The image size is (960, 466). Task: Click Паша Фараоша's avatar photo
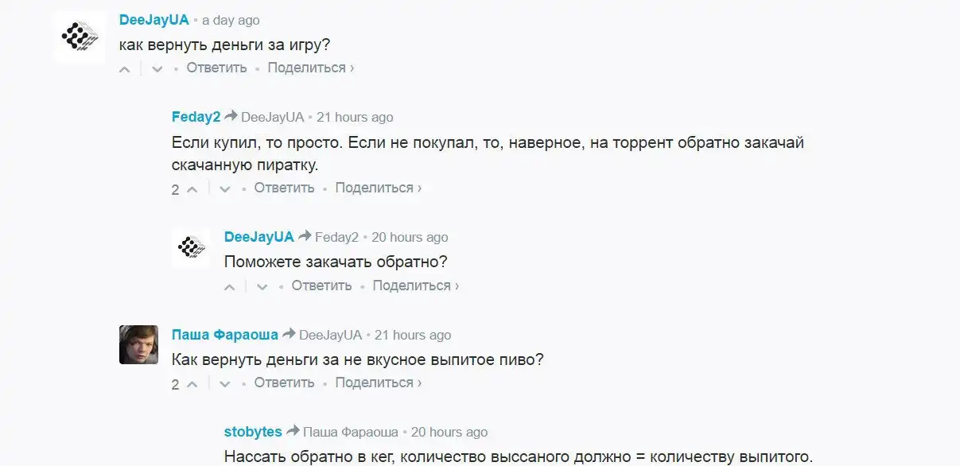point(138,344)
